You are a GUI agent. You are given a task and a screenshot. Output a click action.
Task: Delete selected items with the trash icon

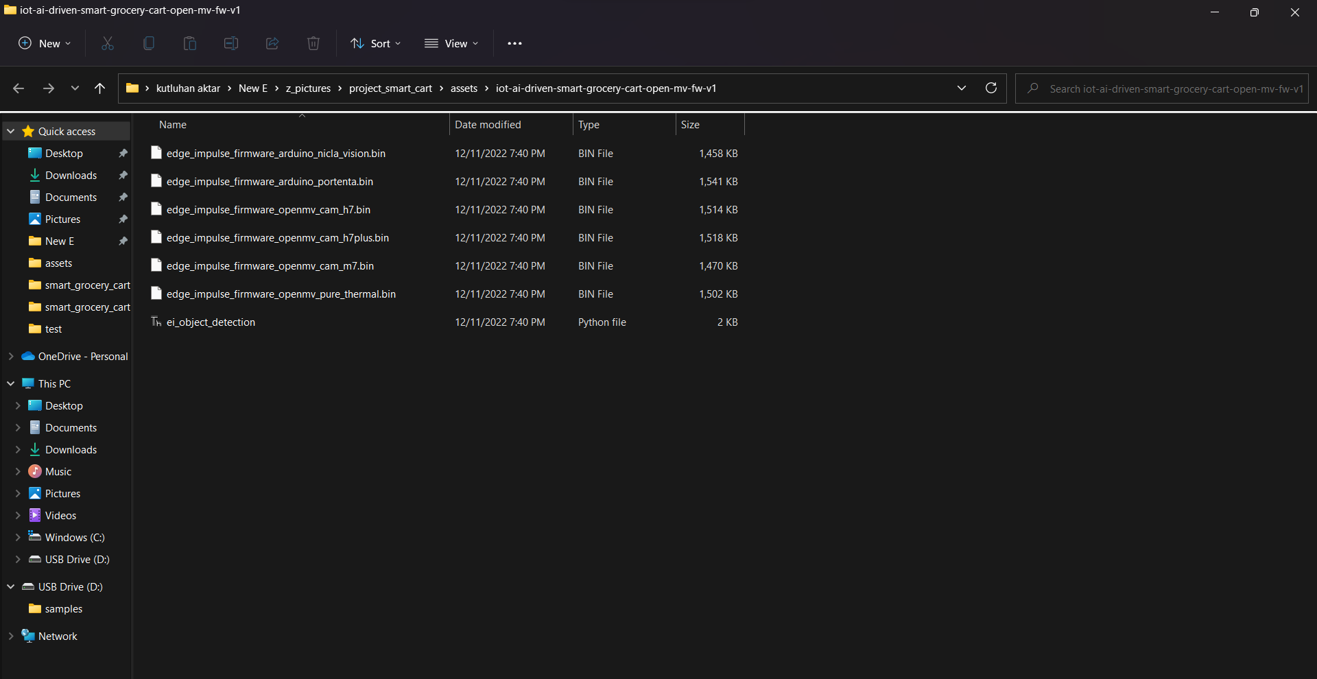313,43
